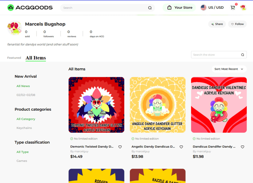Filter new arrivals by 02/02–02/08
253x183 pixels.
(x=26, y=95)
